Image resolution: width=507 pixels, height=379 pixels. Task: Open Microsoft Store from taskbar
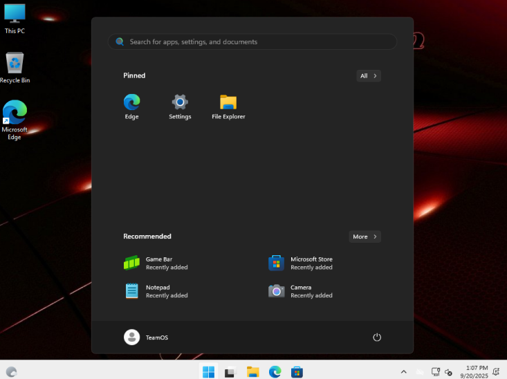point(297,372)
